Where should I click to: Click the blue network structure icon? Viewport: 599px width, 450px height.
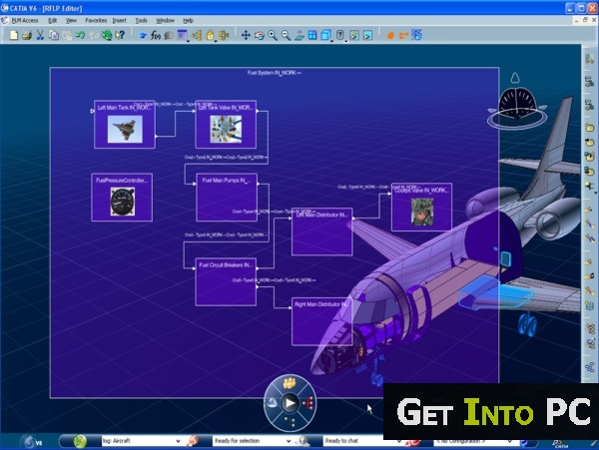tap(416, 36)
